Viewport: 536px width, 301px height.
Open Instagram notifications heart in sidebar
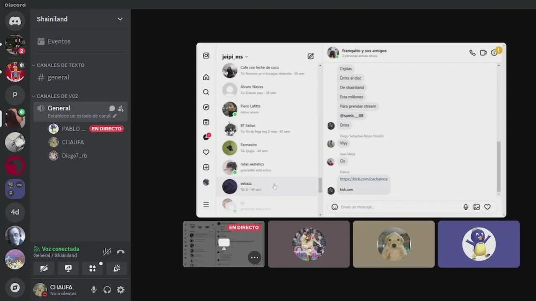(206, 152)
